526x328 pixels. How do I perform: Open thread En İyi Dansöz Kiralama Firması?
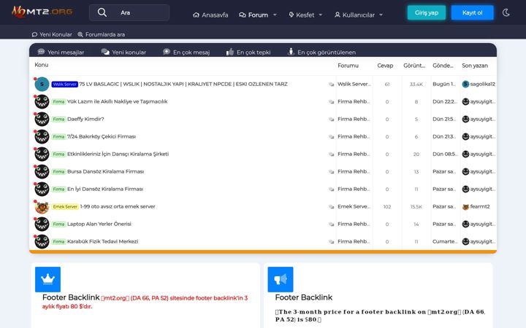coord(105,189)
